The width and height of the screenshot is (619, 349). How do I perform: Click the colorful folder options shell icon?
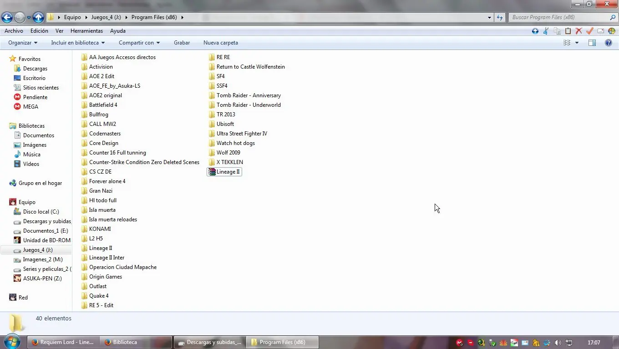612,31
